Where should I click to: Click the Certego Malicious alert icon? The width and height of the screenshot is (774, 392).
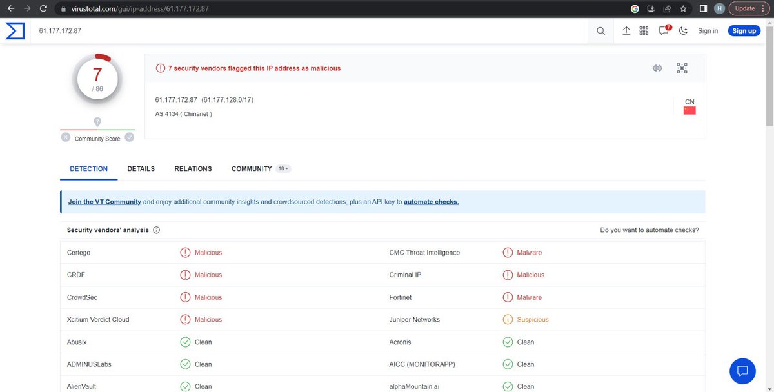point(185,253)
